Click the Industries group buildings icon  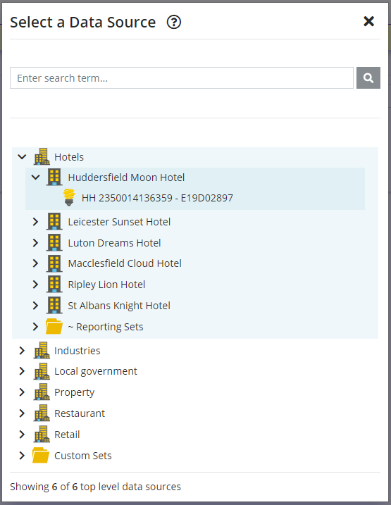[42, 350]
